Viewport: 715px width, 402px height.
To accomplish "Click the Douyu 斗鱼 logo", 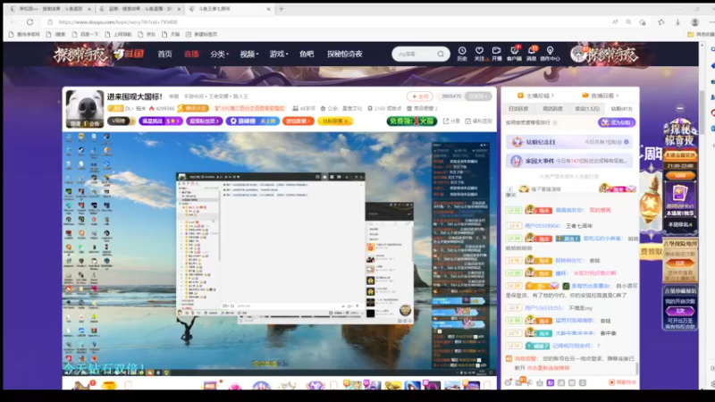I will pyautogui.click(x=129, y=54).
